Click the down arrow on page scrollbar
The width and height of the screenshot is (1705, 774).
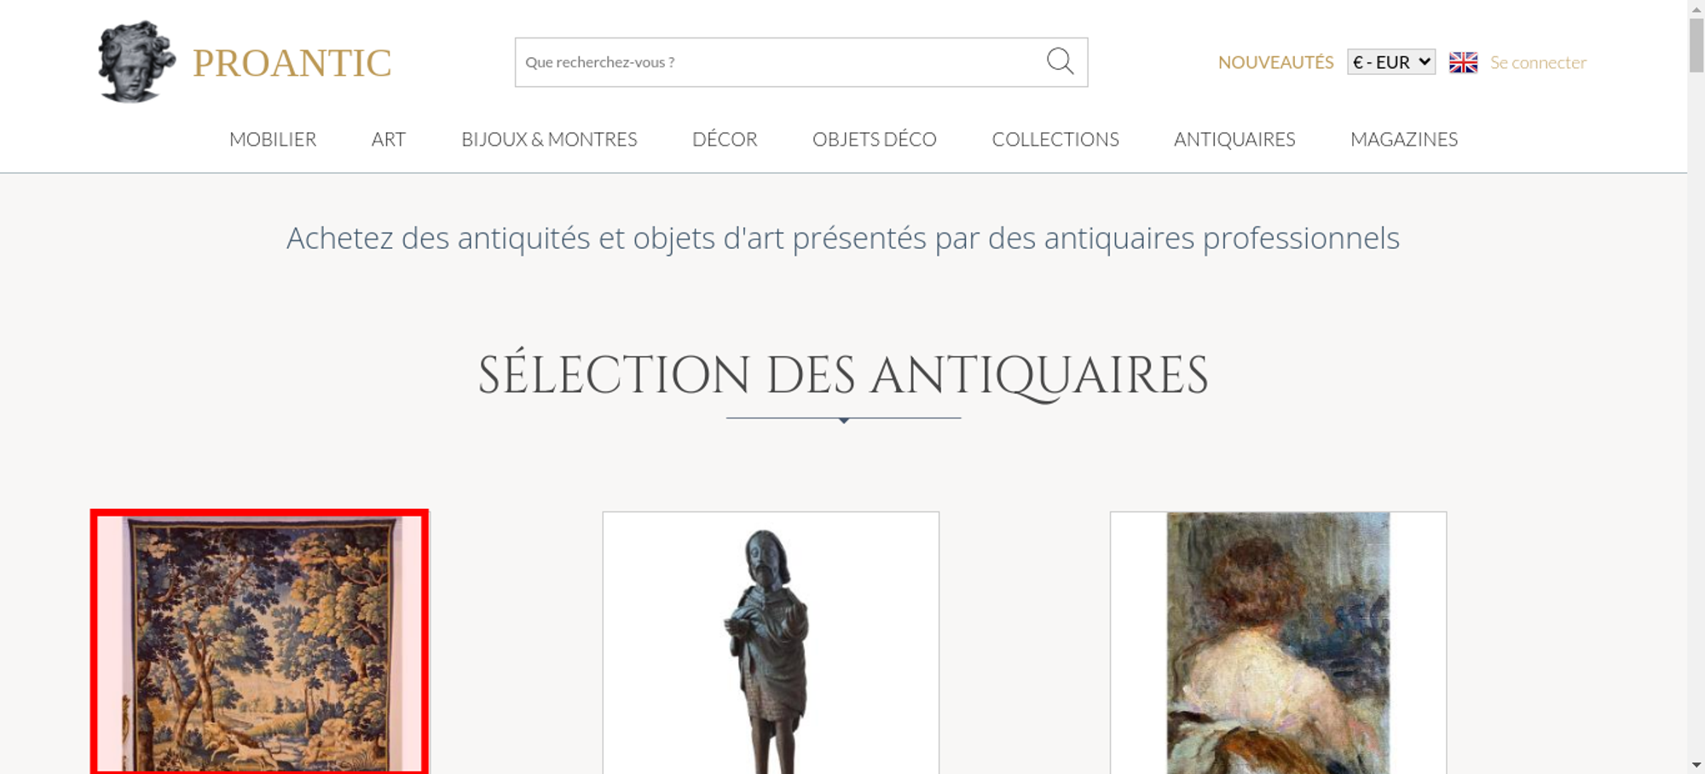pyautogui.click(x=1696, y=765)
